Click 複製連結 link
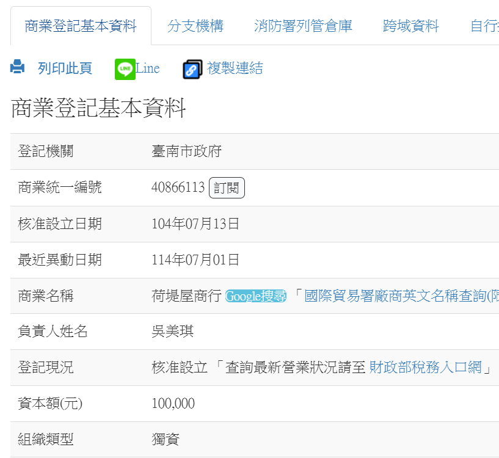 tap(235, 68)
